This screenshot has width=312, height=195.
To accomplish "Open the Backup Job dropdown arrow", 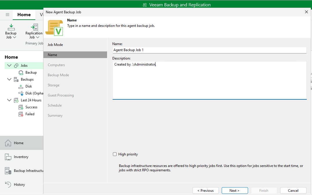I will [14, 37].
